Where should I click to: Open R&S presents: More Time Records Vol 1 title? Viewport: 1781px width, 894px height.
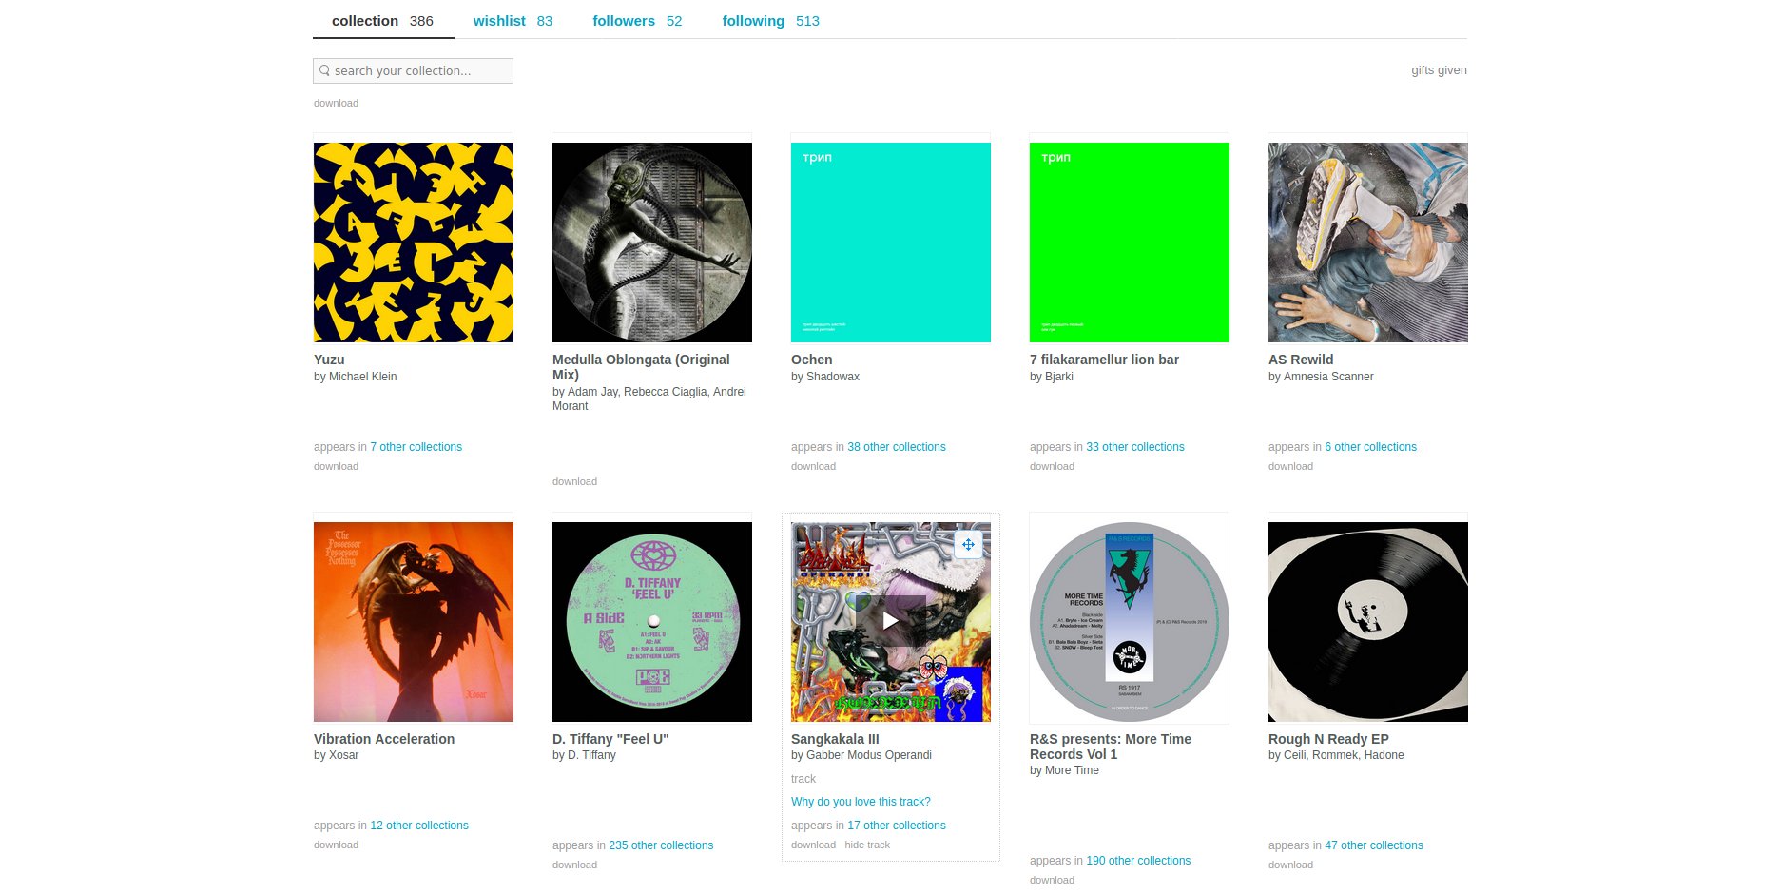1111,747
